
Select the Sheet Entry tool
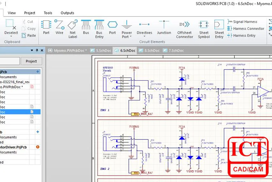click(219, 29)
